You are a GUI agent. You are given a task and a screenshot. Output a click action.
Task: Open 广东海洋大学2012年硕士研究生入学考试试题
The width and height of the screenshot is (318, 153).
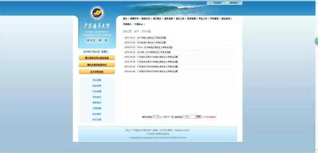(x=157, y=62)
